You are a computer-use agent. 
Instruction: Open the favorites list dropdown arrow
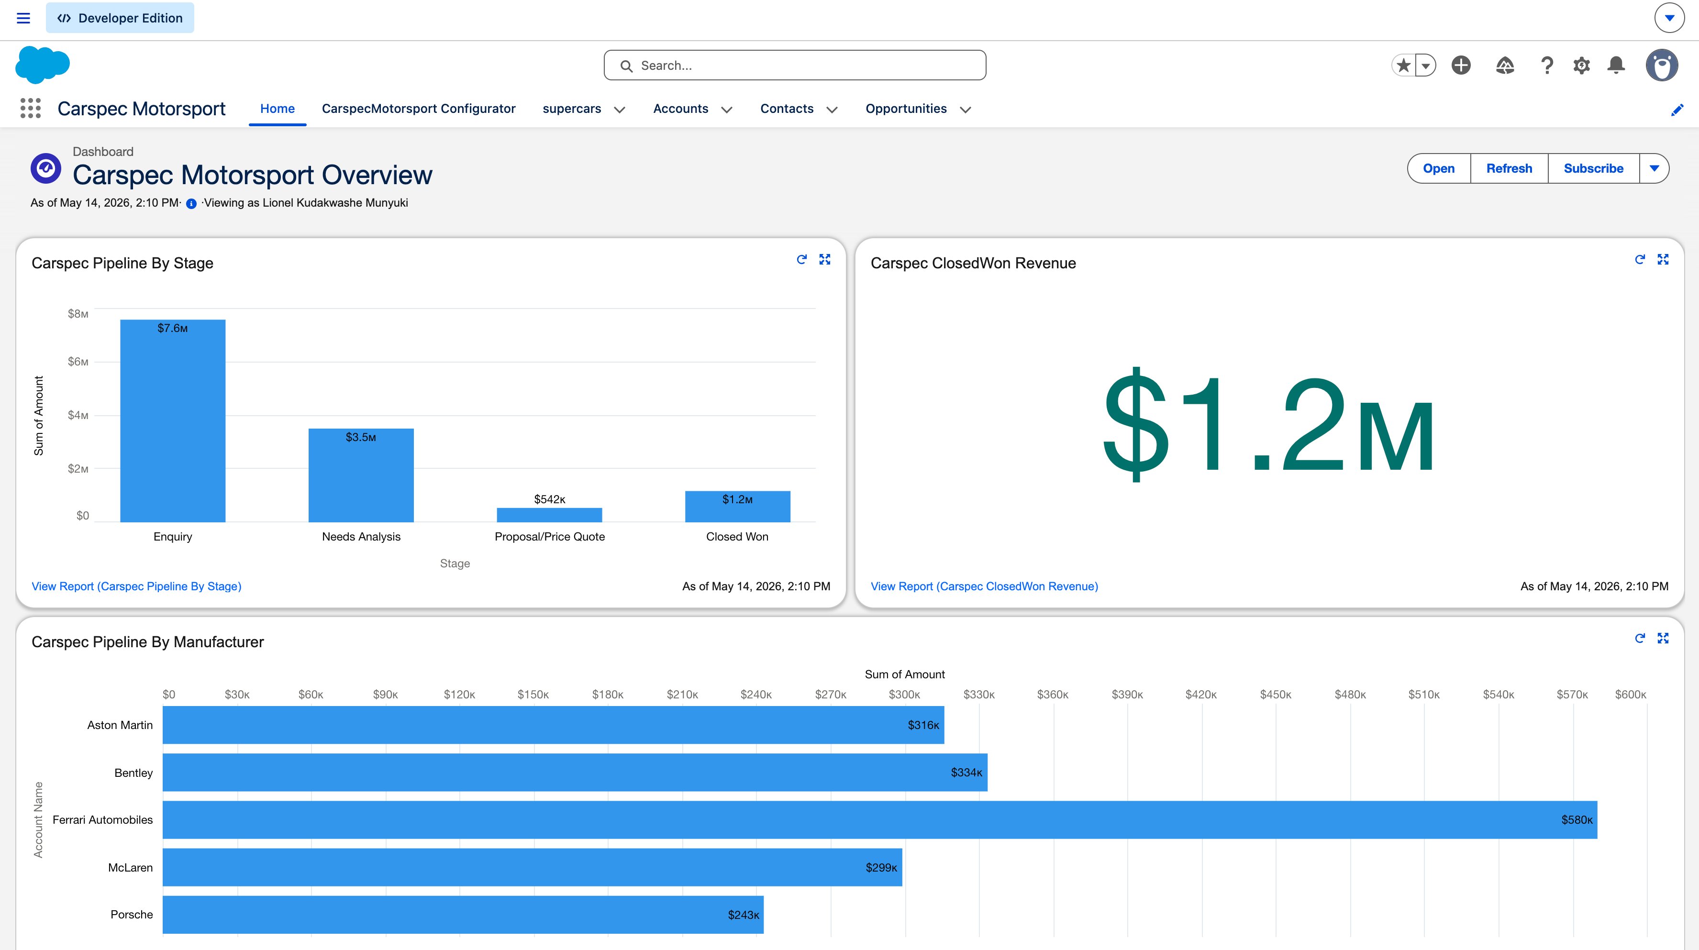pos(1426,65)
